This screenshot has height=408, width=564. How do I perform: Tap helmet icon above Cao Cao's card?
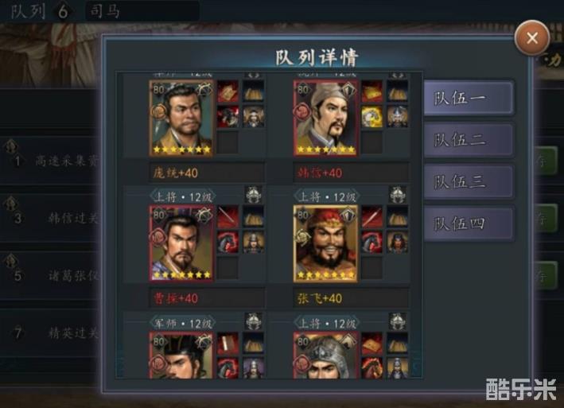tap(253, 195)
